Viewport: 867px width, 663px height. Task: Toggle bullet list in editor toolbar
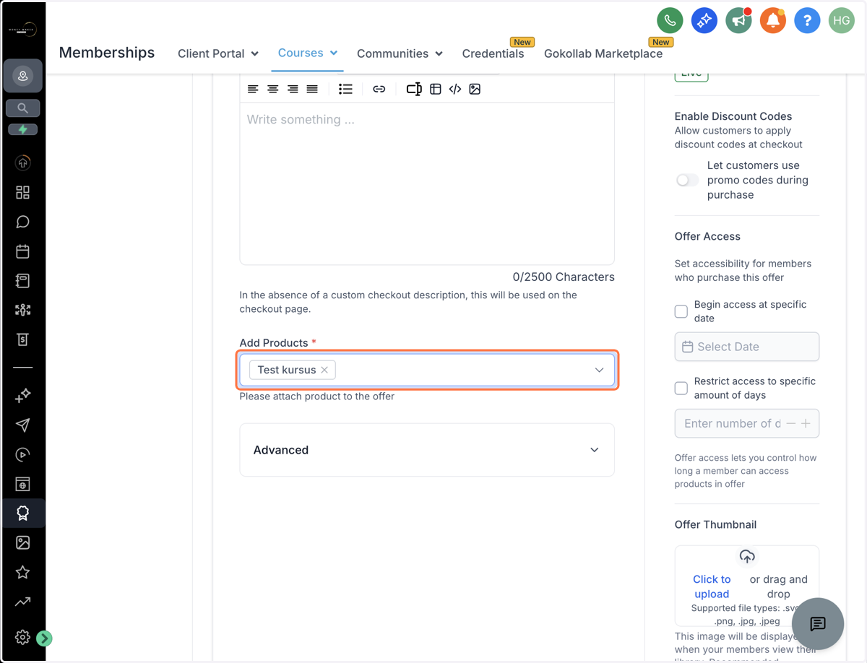pos(345,89)
